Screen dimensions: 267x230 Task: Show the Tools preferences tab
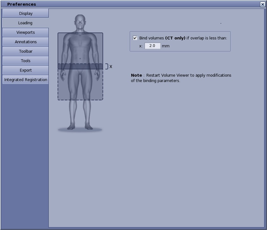pyautogui.click(x=26, y=61)
